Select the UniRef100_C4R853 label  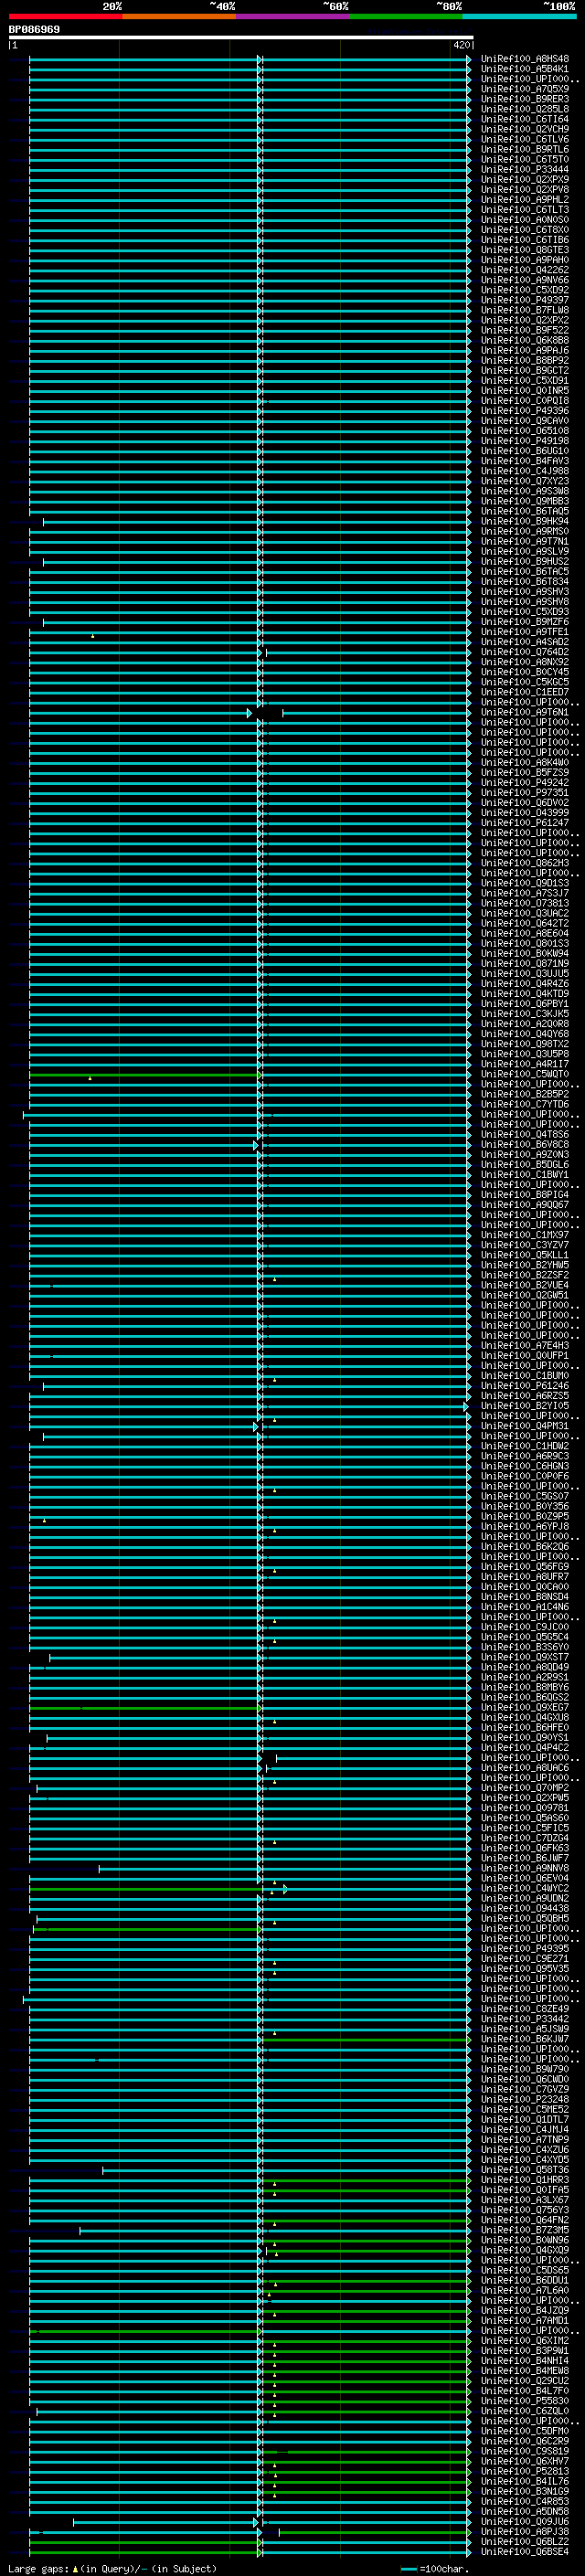coord(525,2502)
